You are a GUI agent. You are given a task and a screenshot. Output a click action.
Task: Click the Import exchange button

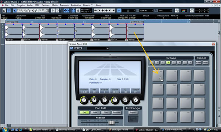[x=133, y=112]
